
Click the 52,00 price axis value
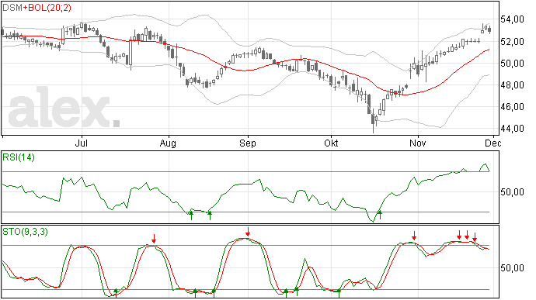[512, 42]
